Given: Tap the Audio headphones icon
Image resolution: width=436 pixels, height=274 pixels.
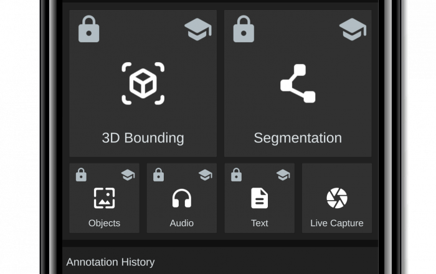Looking at the screenshot, I should click(182, 198).
